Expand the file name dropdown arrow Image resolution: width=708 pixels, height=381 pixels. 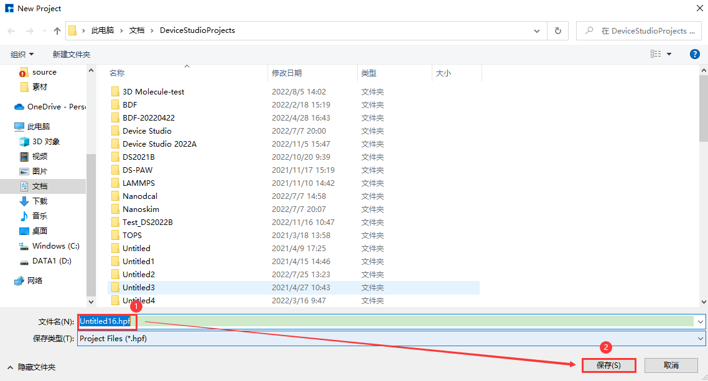point(701,321)
